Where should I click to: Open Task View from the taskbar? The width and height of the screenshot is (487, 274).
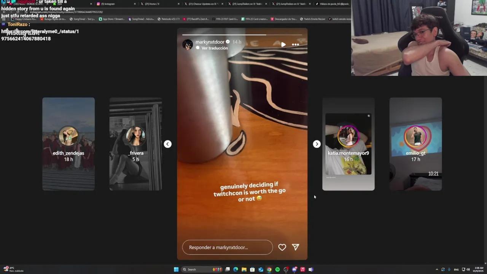click(x=228, y=269)
